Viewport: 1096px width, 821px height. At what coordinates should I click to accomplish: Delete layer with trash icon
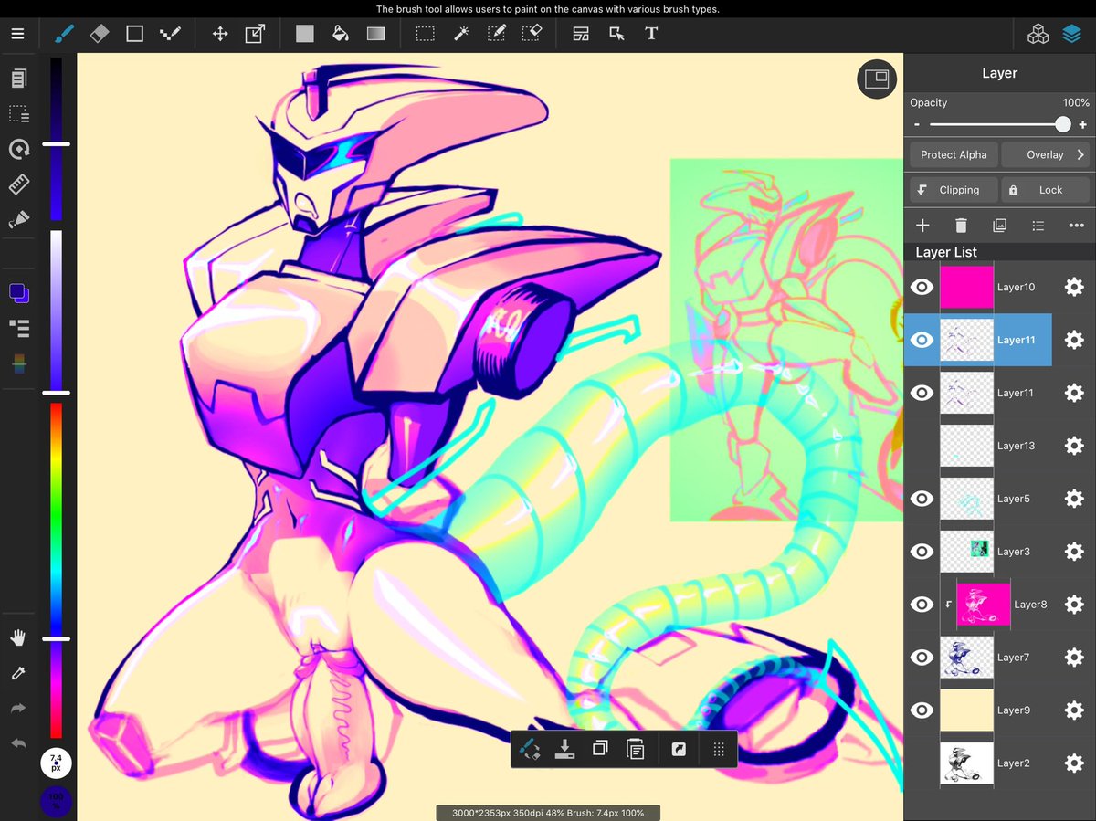[961, 226]
